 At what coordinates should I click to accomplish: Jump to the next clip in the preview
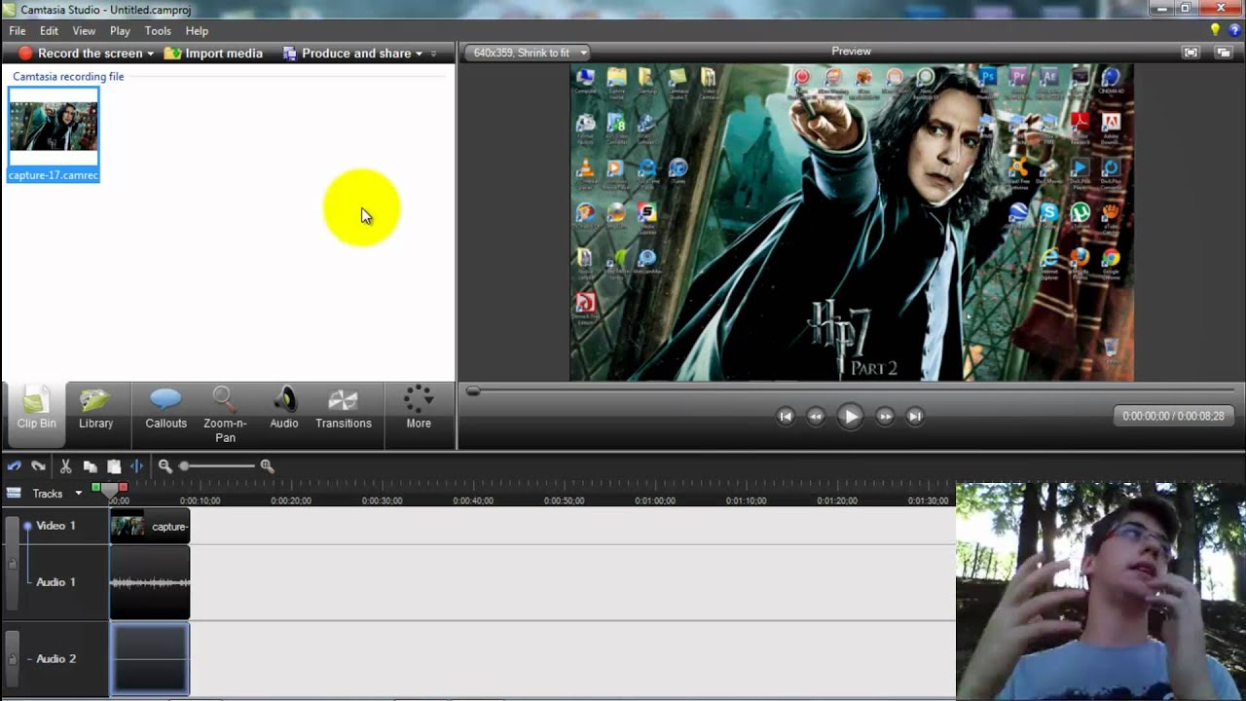(915, 417)
